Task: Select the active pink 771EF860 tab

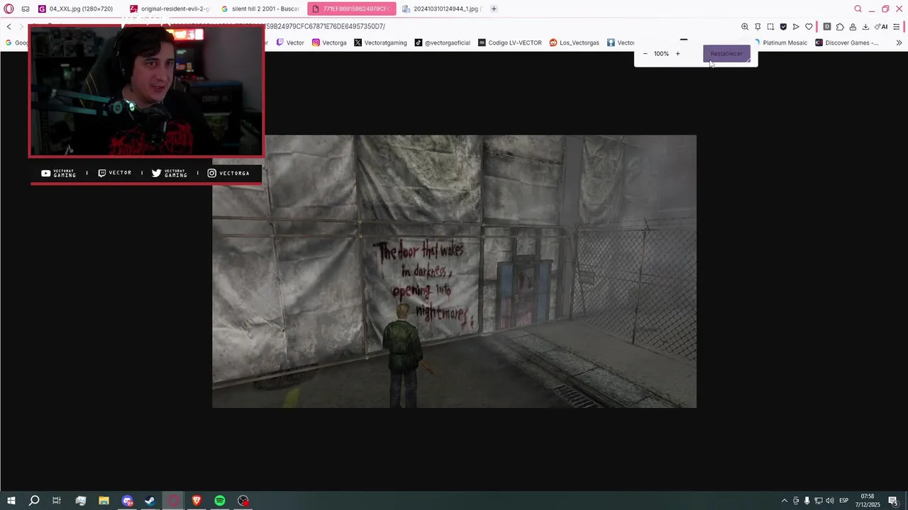Action: (351, 9)
